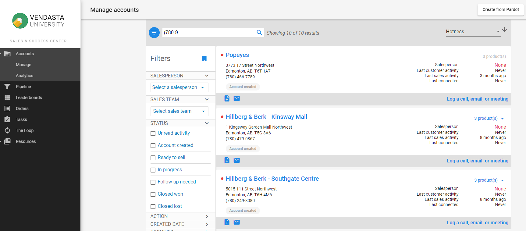526x231 pixels.
Task: Click the Create from Pardot button
Action: (x=501, y=10)
